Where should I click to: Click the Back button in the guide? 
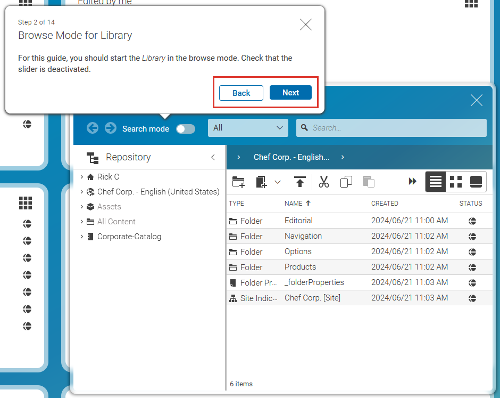[241, 93]
